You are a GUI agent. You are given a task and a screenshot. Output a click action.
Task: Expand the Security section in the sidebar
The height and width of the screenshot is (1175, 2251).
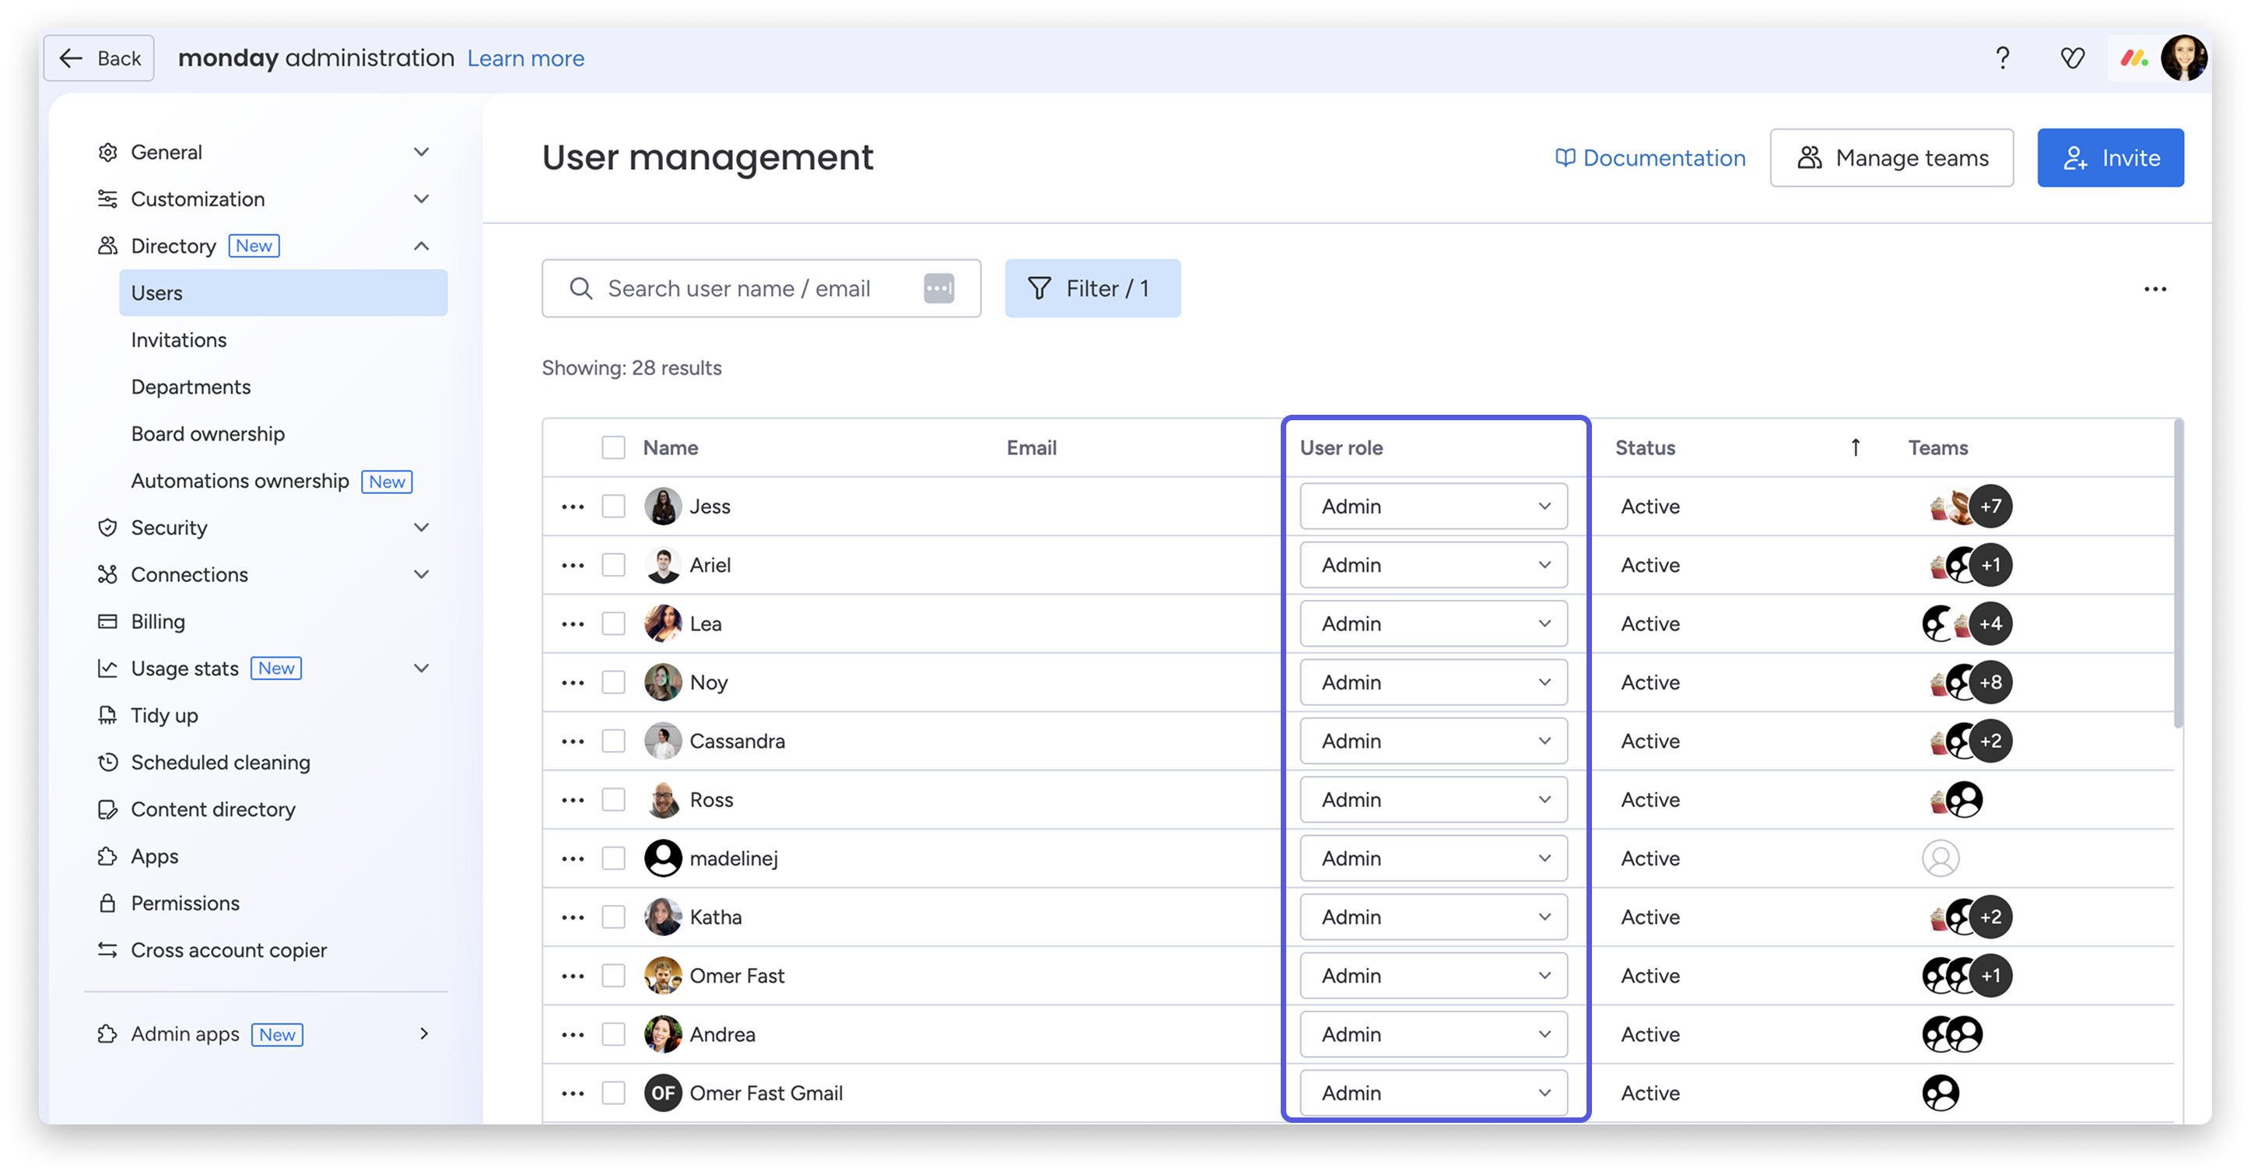point(421,528)
